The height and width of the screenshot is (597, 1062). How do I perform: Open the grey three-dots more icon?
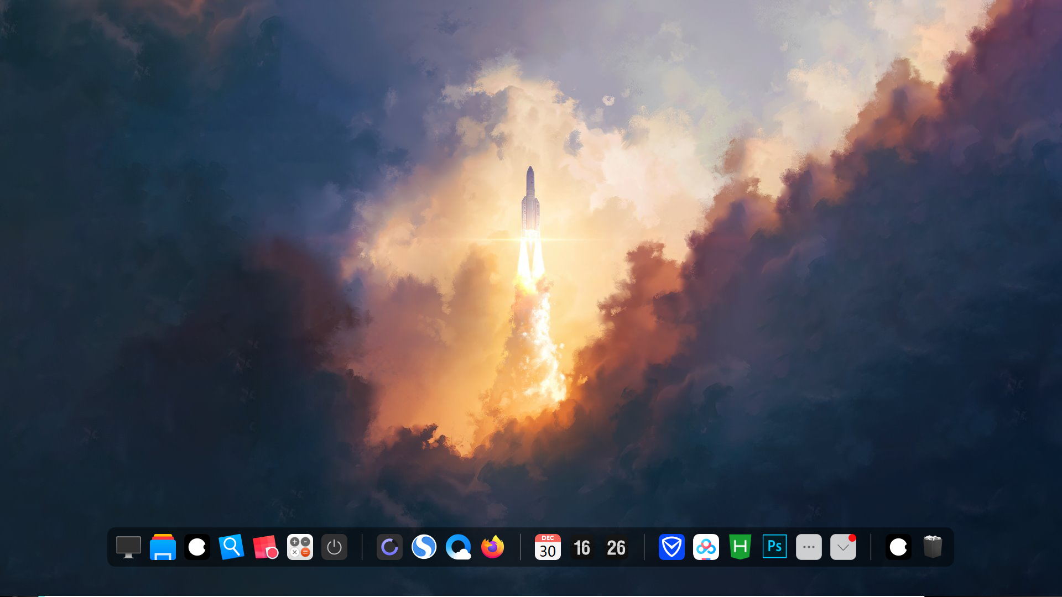[x=809, y=547]
